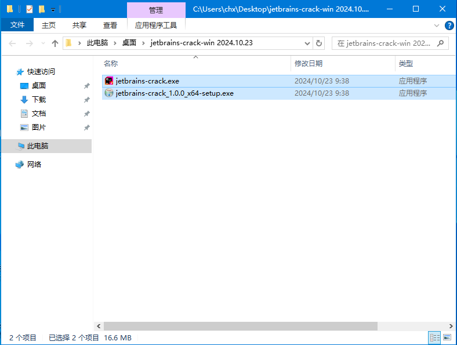The image size is (457, 345).
Task: Click the horizontal scrollbar thumb
Action: tap(241, 326)
